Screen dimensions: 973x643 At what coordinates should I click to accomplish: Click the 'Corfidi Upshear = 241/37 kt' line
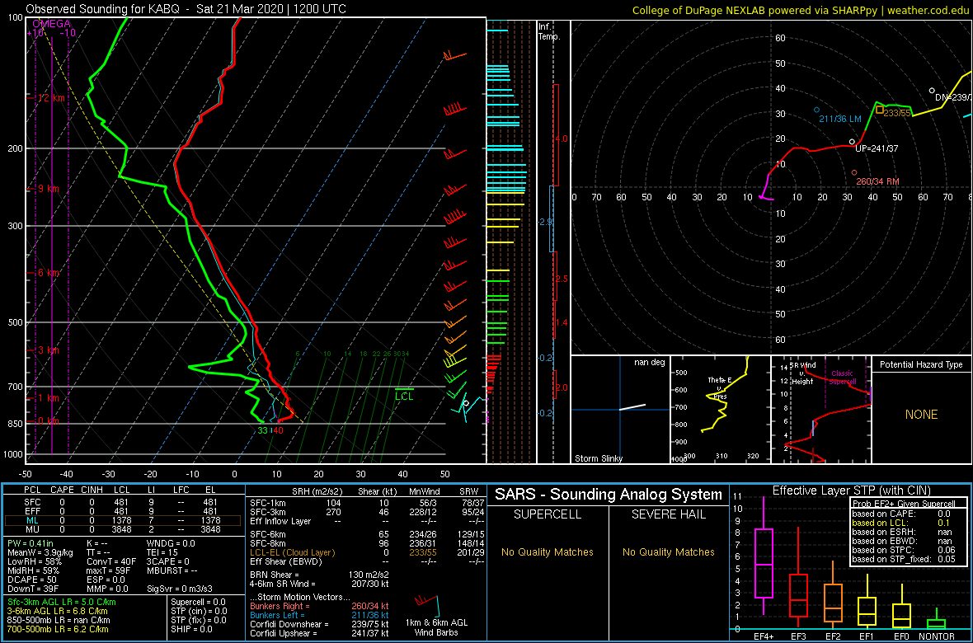click(320, 633)
